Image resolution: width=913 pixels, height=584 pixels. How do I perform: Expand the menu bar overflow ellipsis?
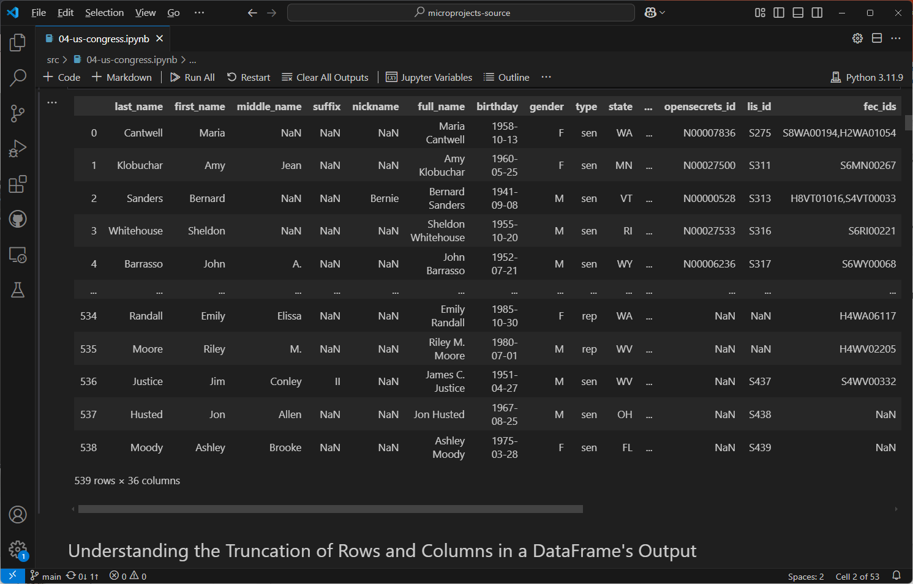click(x=199, y=13)
